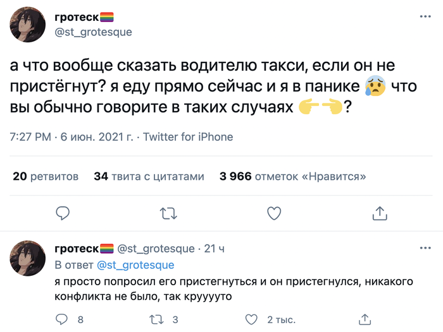Like the reply tweet with 2 тыс. likes
Viewport: 443px width, 332px height.
[x=252, y=319]
